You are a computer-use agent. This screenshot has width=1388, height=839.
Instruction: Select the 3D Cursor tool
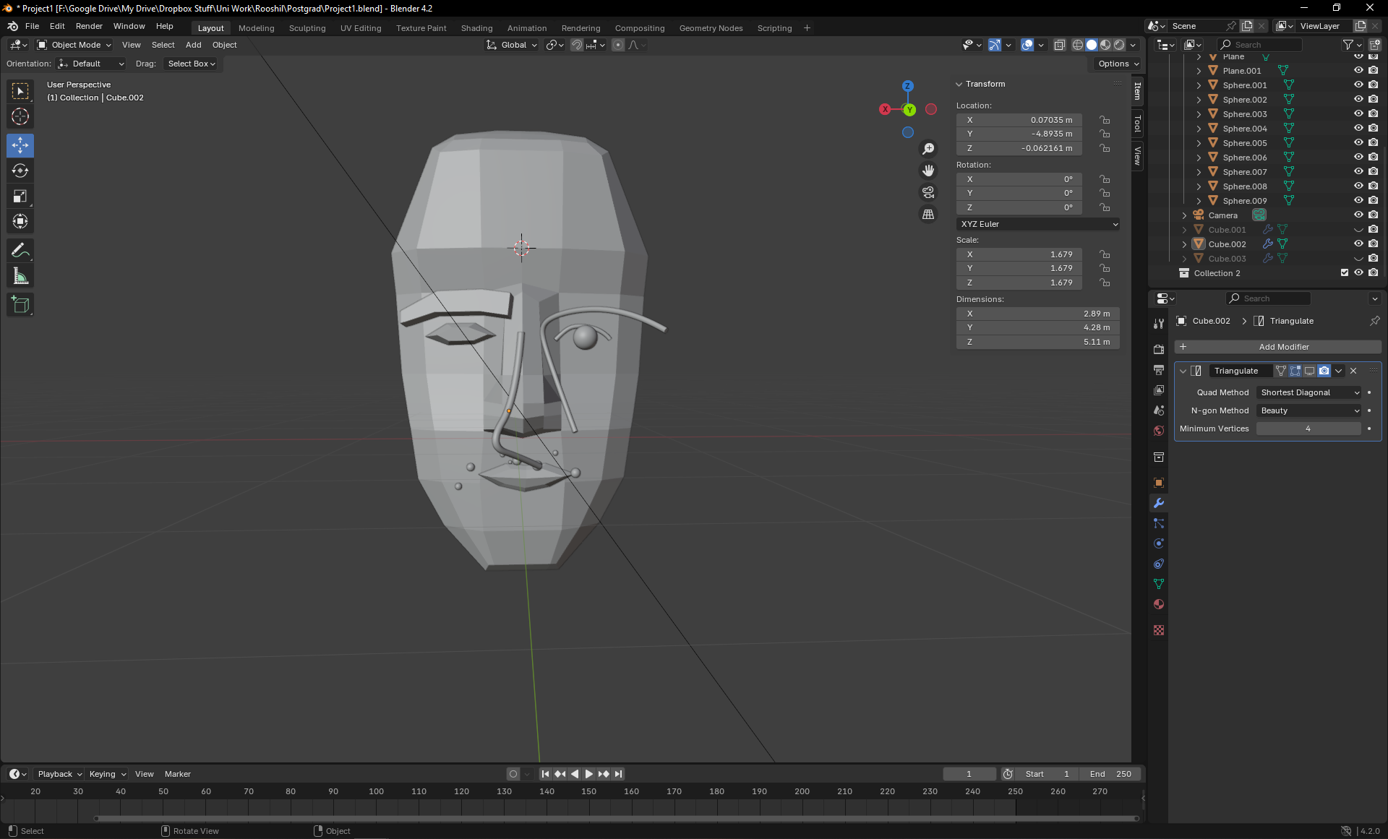pos(20,116)
